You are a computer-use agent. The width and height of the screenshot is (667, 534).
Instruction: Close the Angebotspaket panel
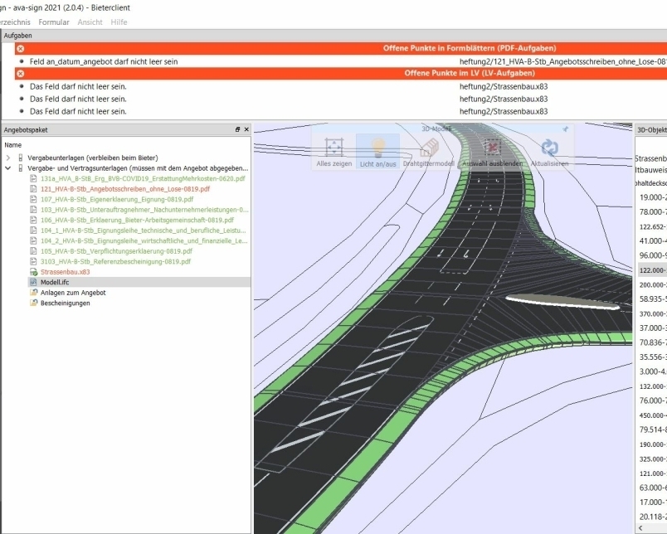point(246,130)
